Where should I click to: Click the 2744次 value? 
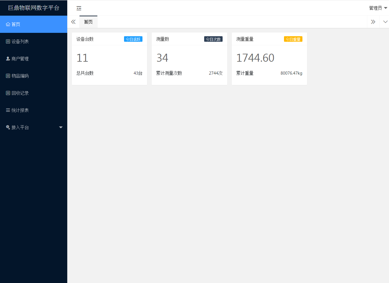[x=216, y=73]
